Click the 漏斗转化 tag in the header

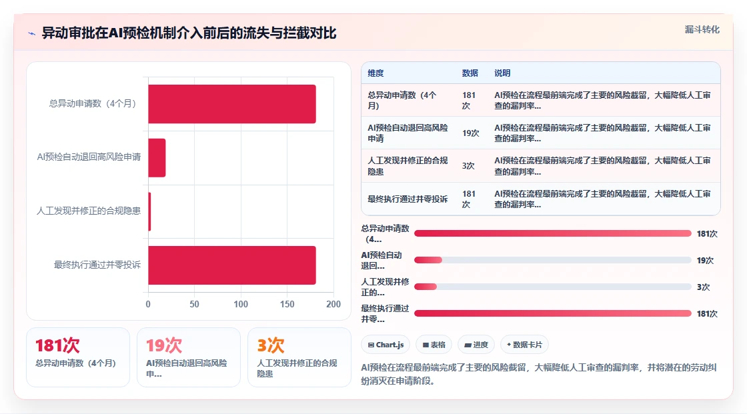click(x=702, y=29)
